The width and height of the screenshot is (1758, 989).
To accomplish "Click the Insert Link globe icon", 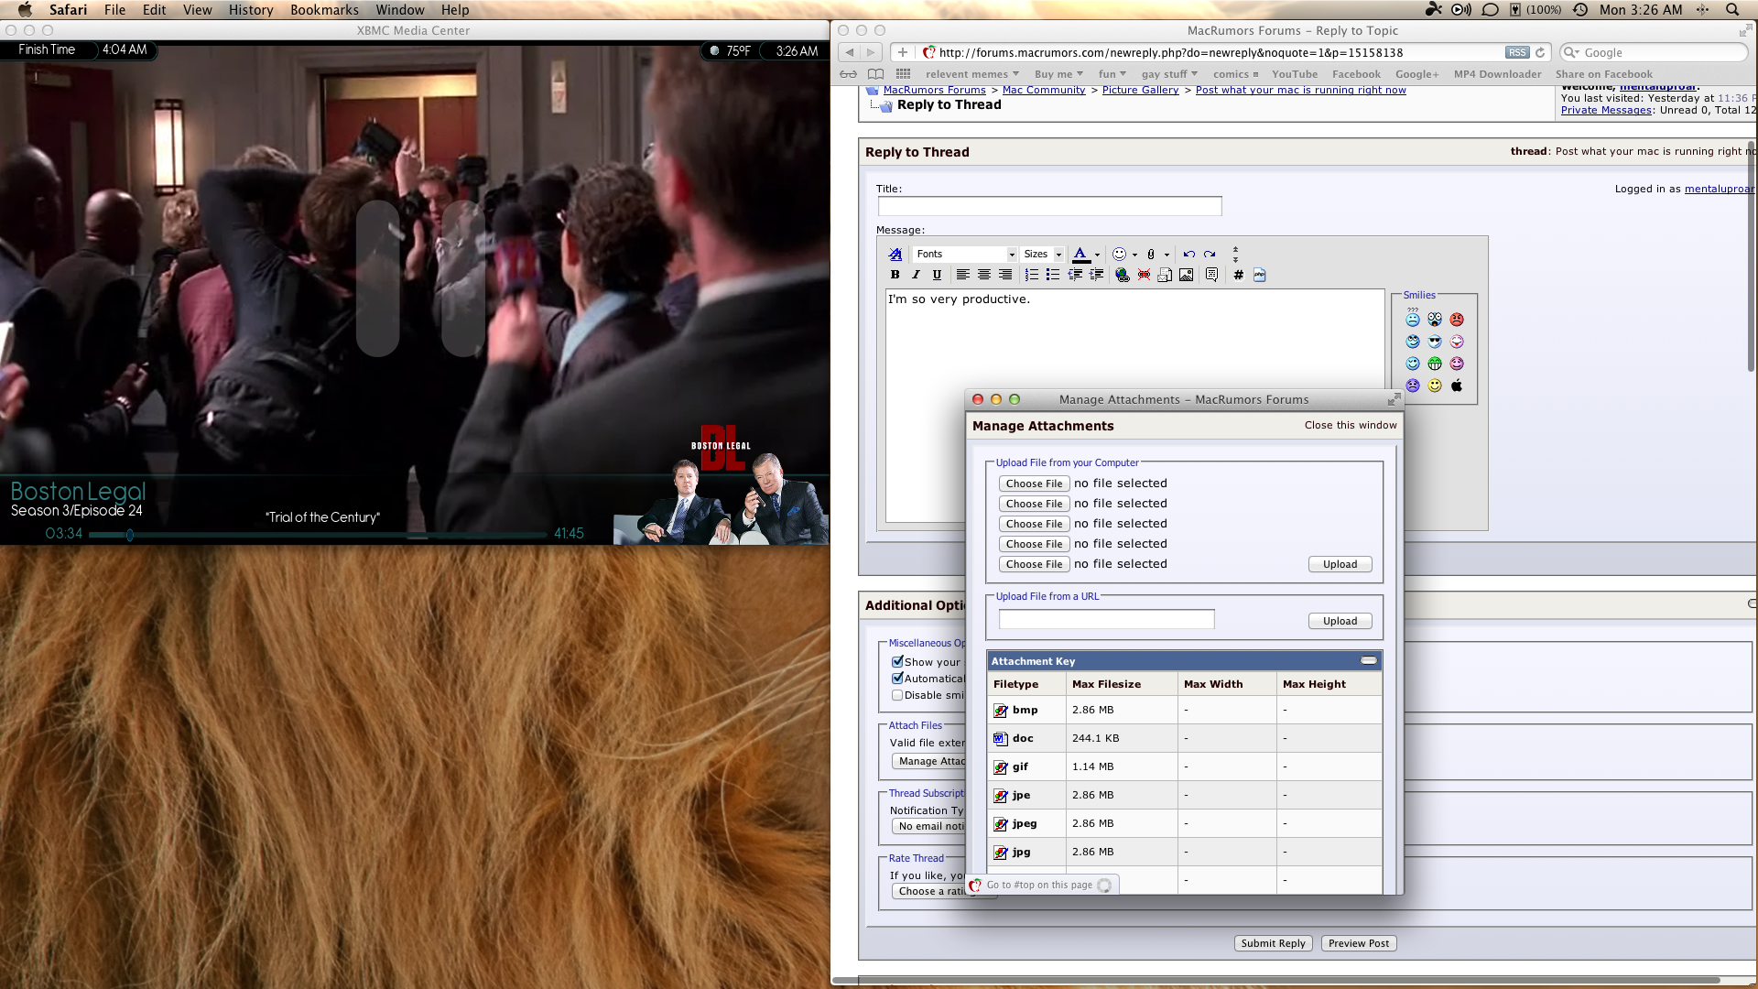I will point(1122,275).
